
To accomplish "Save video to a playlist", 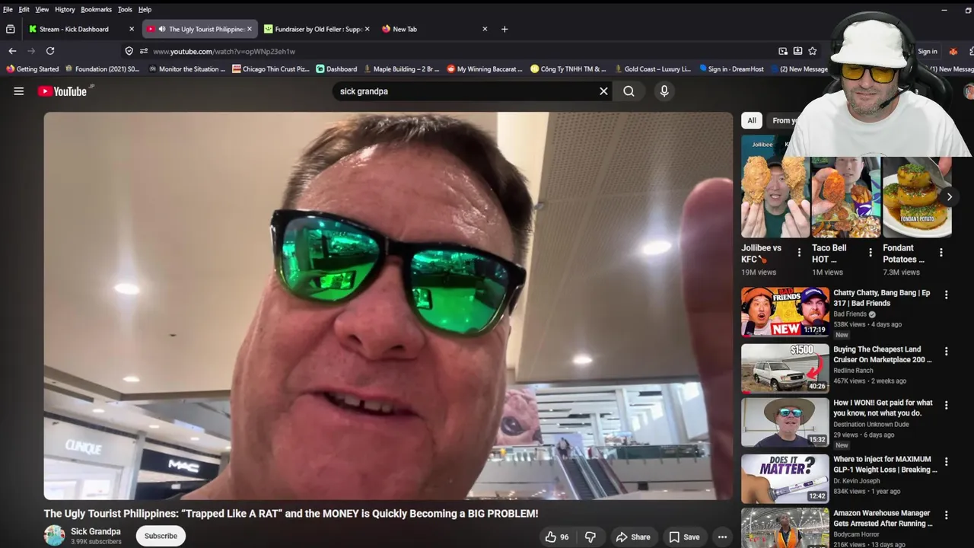I will pos(684,537).
